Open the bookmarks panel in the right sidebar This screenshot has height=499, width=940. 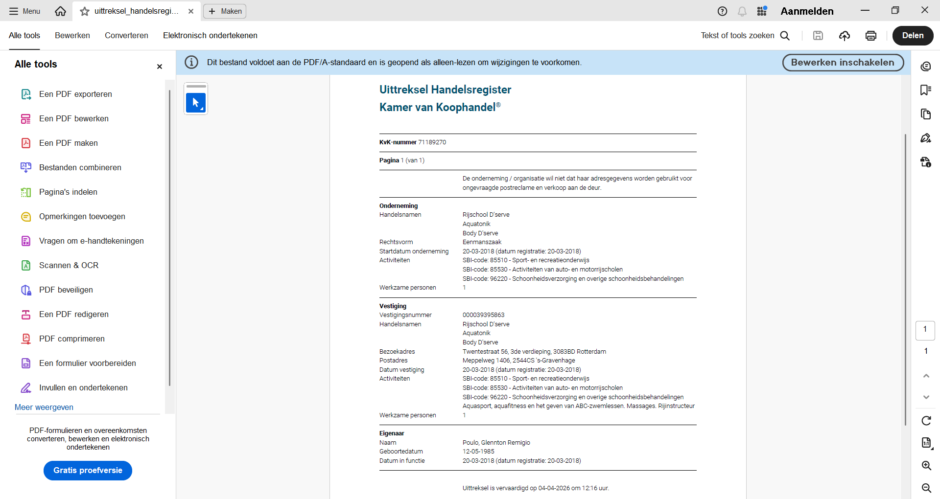pos(925,90)
